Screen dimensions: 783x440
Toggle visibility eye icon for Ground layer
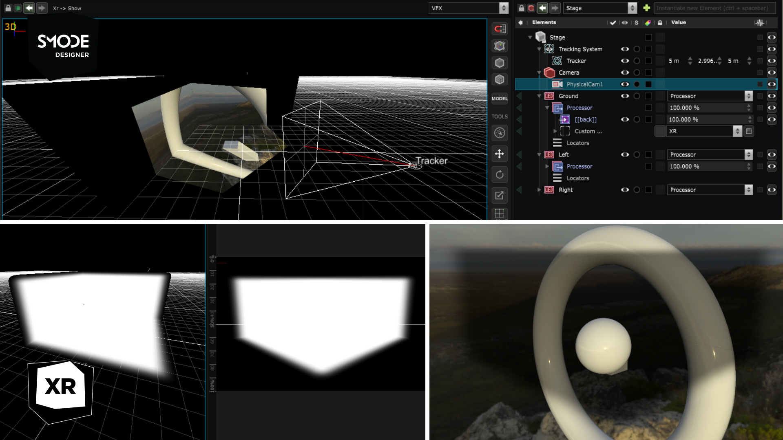point(625,96)
